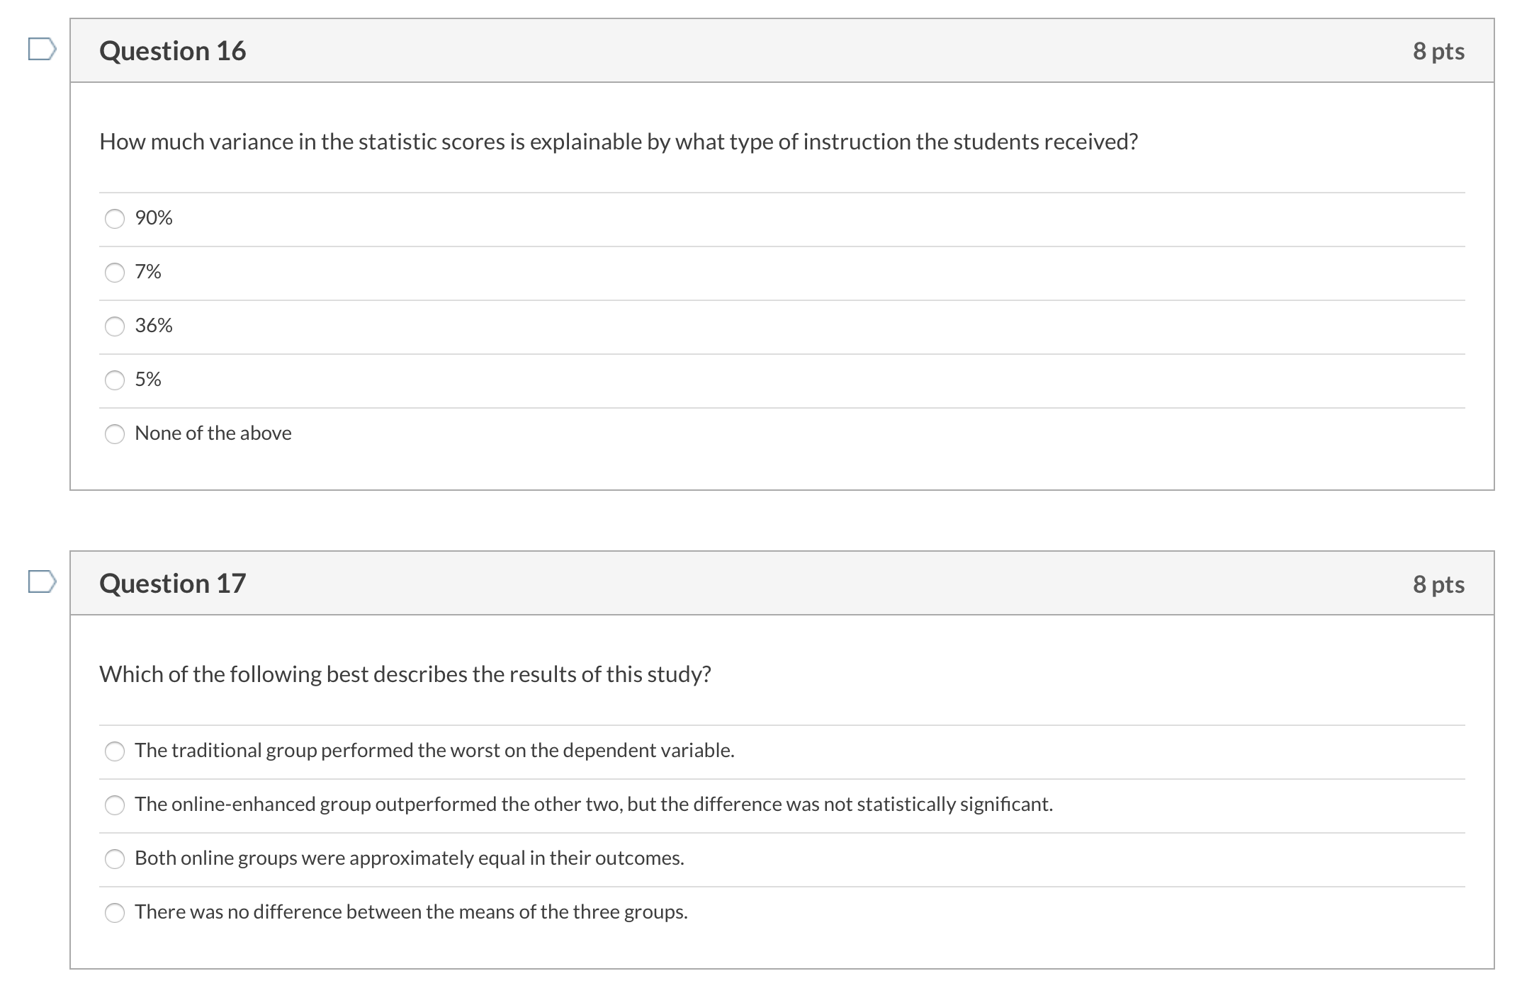Select the 90% answer option
This screenshot has width=1539, height=988.
pos(115,219)
